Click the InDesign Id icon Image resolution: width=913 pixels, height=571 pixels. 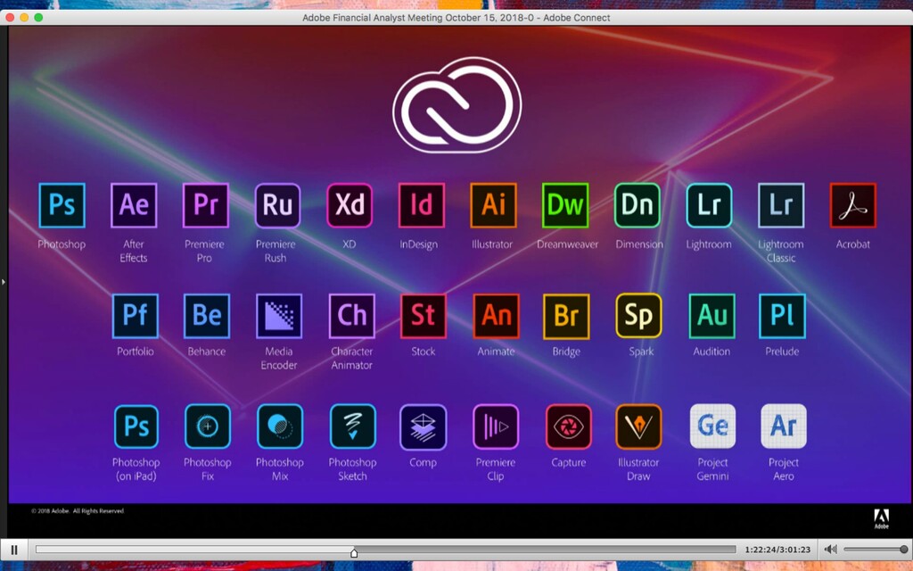click(422, 205)
